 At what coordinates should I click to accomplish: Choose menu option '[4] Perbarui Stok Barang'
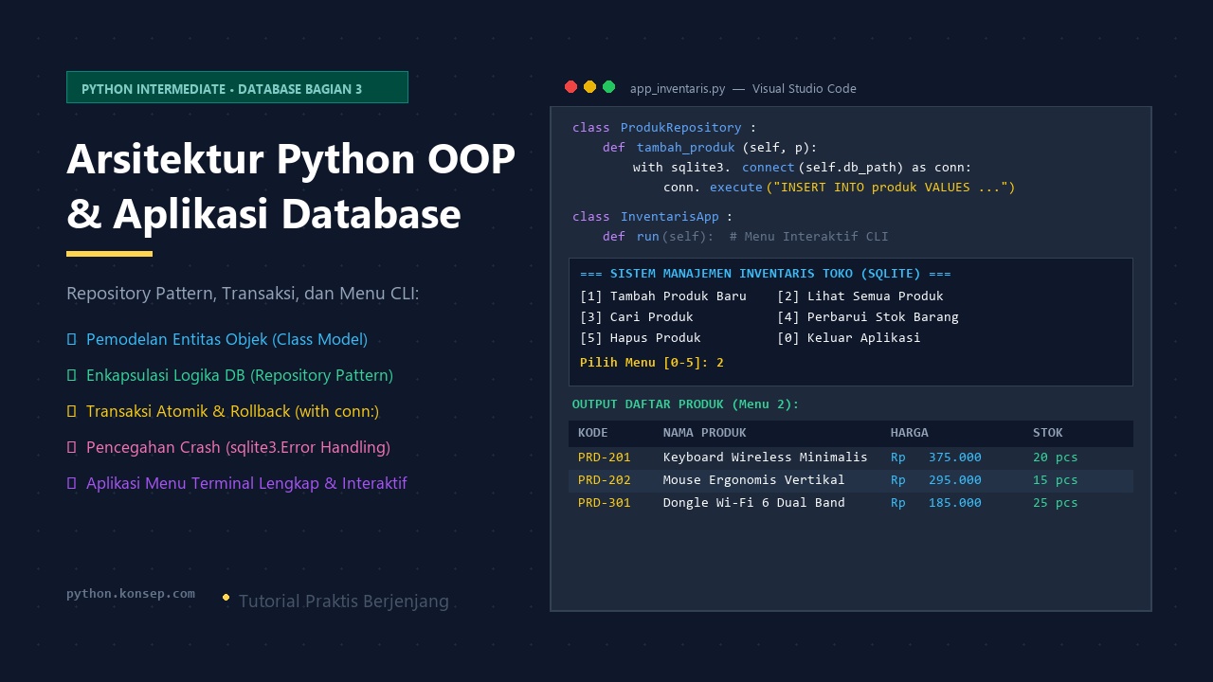click(868, 317)
